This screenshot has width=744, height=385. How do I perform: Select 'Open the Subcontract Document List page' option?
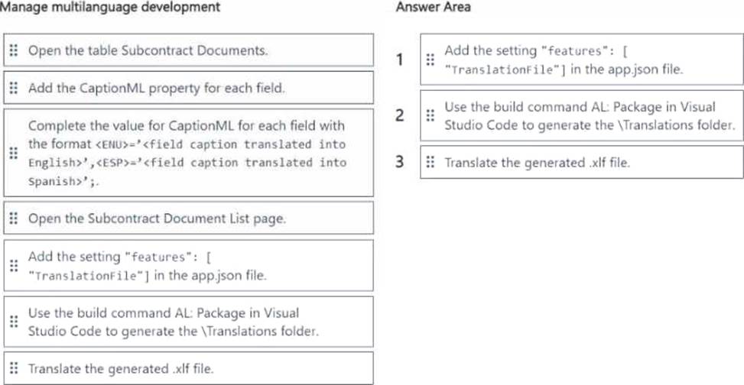[188, 218]
